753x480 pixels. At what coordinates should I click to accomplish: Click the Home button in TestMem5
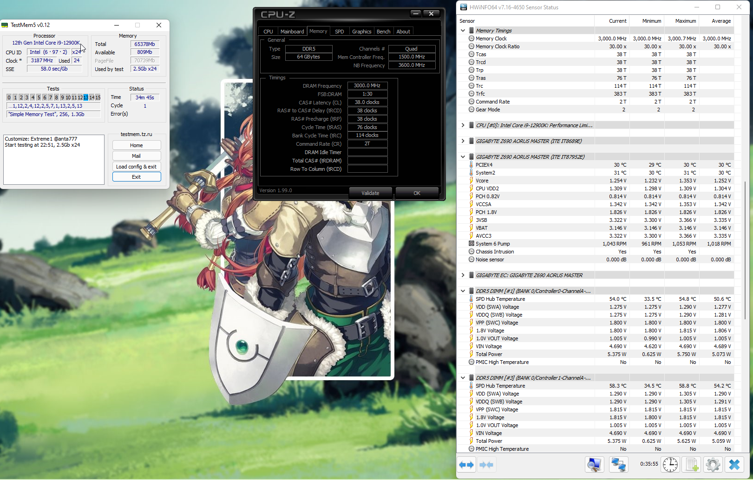(137, 145)
